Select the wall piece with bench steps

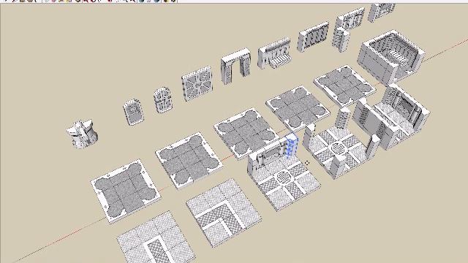pyautogui.click(x=274, y=53)
